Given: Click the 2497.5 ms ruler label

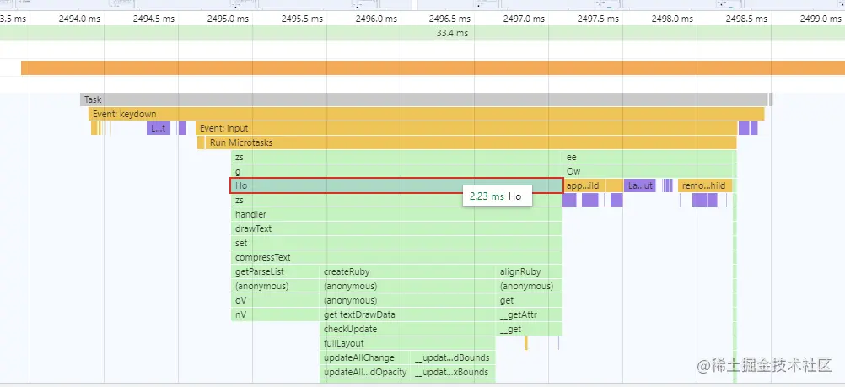Looking at the screenshot, I should click(x=598, y=19).
